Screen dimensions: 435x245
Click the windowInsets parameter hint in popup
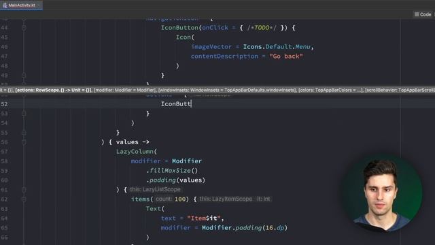(x=227, y=90)
